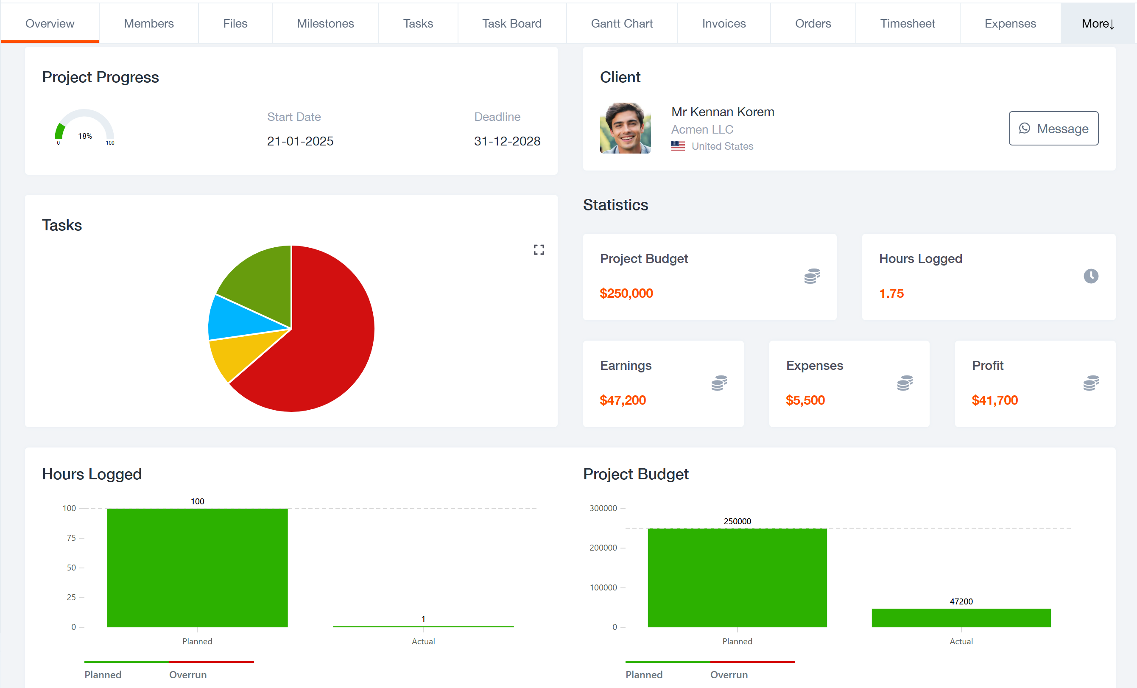Click the United States flag icon

click(678, 146)
